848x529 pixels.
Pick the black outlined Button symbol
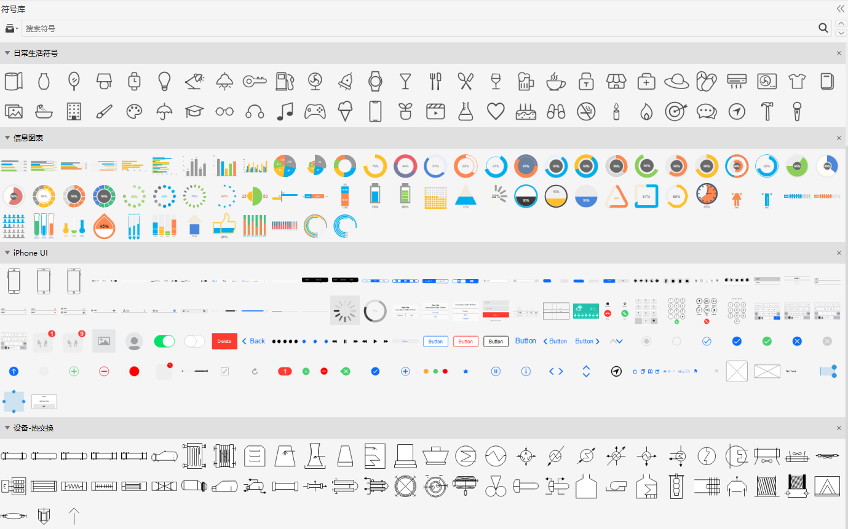(x=496, y=342)
